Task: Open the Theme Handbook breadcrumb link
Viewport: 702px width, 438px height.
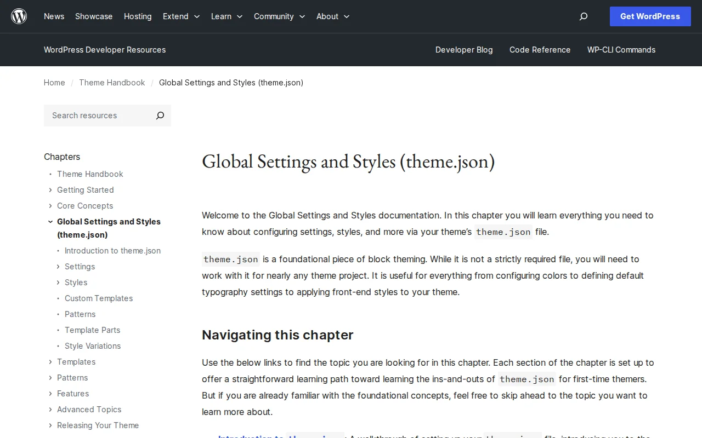Action: pos(112,83)
